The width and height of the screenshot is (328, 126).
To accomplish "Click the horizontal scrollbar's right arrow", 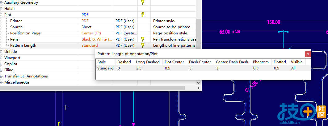I will click(x=198, y=88).
